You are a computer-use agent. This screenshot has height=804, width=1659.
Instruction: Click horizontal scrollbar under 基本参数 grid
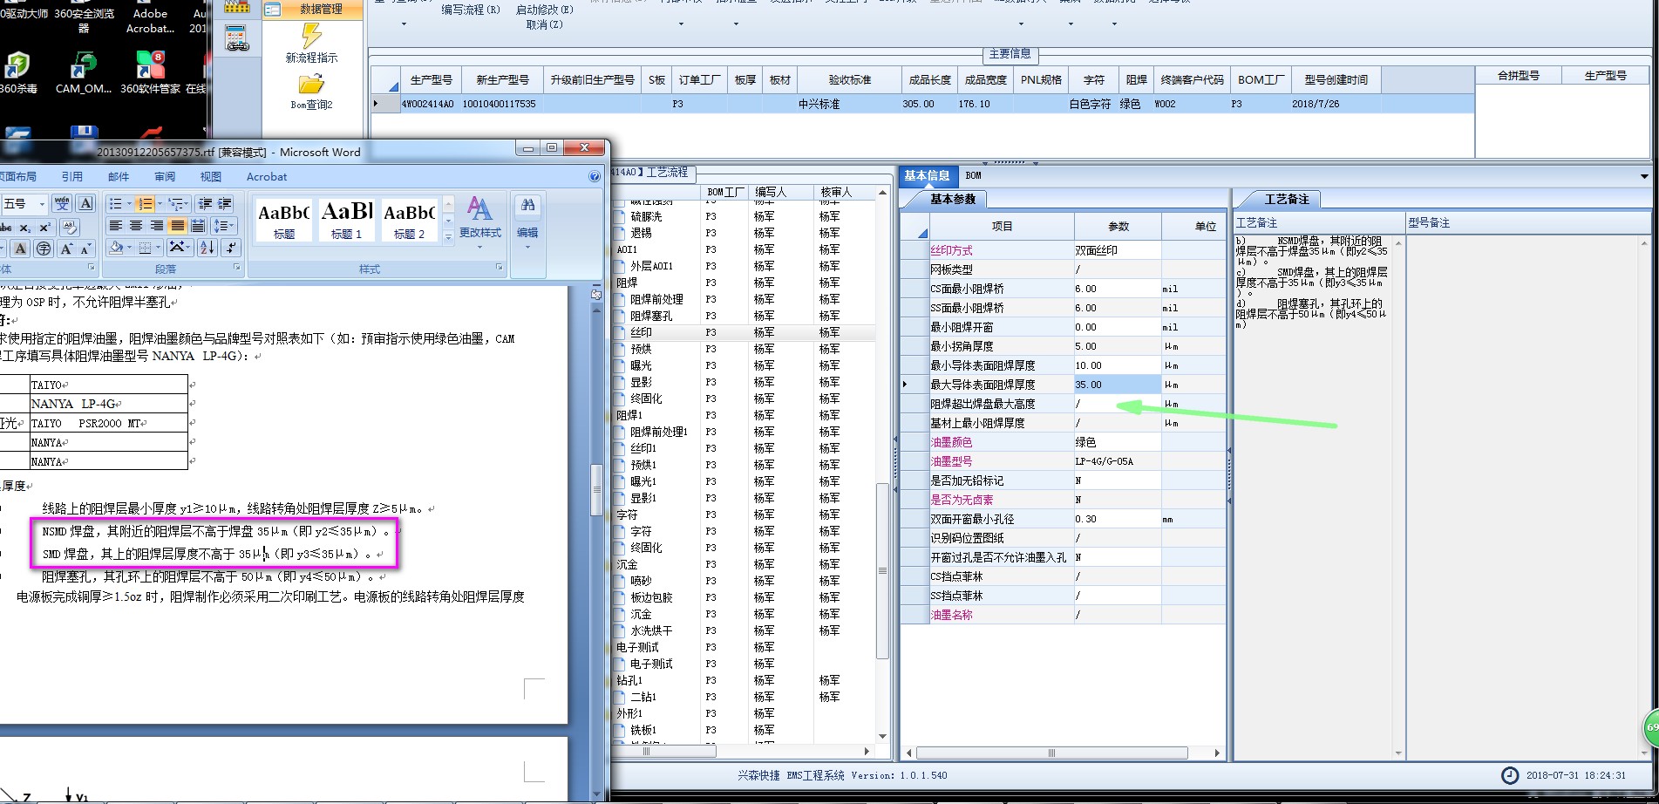(x=1051, y=753)
